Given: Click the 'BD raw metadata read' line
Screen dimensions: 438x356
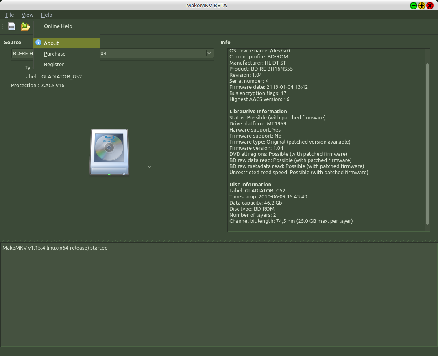Looking at the screenshot, I should coord(296,166).
